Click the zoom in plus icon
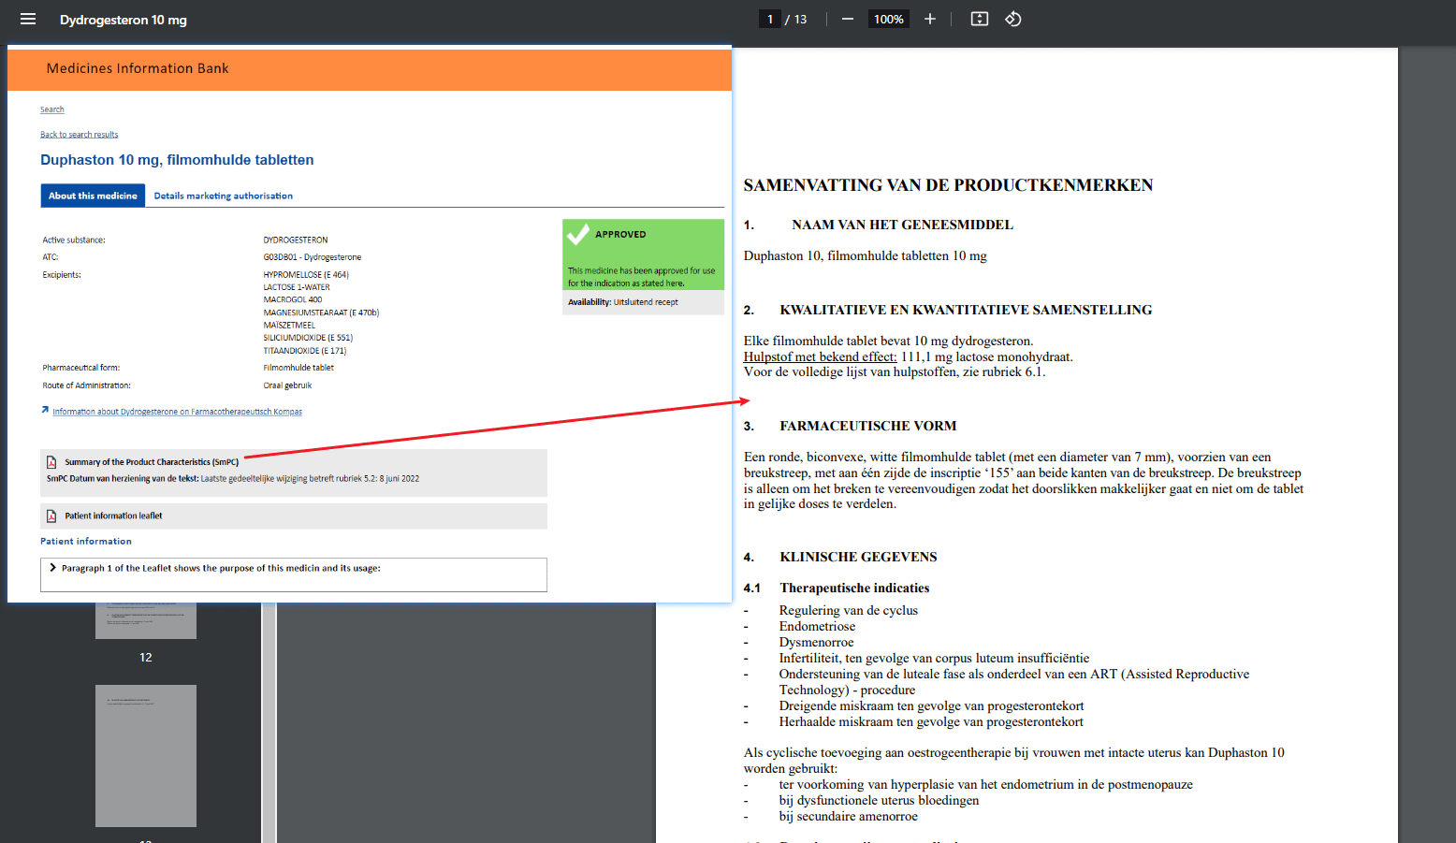Screen dimensions: 1456x843 tap(930, 19)
